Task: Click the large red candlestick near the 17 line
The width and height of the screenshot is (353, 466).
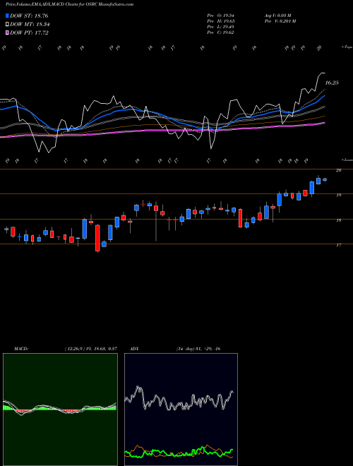Action: click(97, 238)
